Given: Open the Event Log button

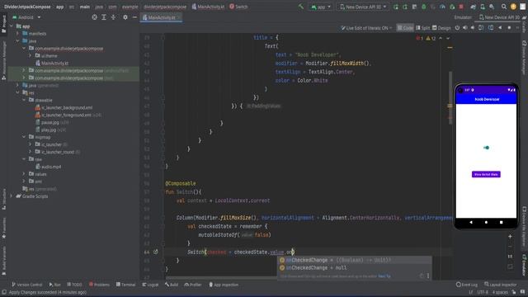Looking at the screenshot, I should 467,285.
